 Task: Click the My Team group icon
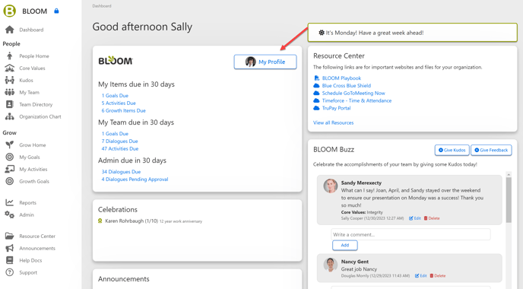click(10, 92)
